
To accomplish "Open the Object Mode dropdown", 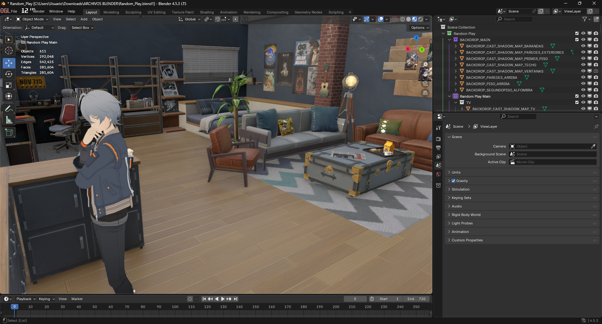I will click(x=33, y=19).
